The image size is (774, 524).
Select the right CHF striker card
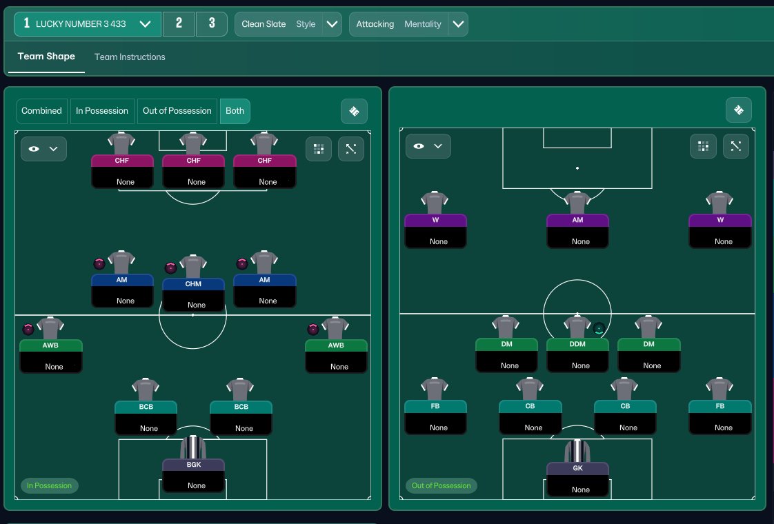(265, 171)
